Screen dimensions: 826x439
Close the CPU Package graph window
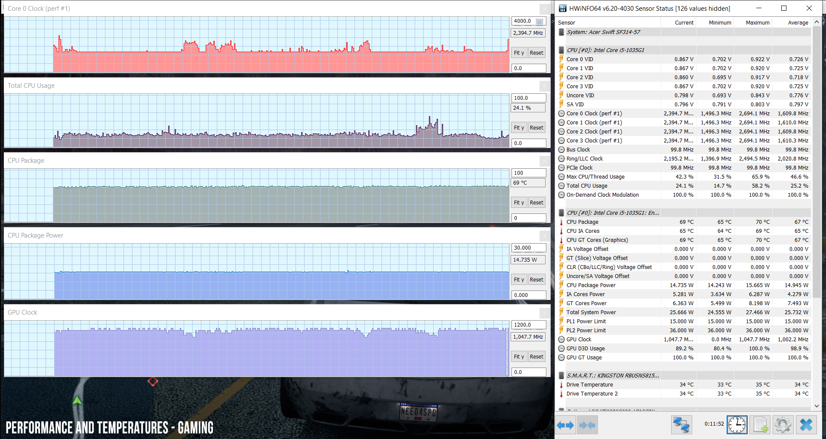(545, 161)
